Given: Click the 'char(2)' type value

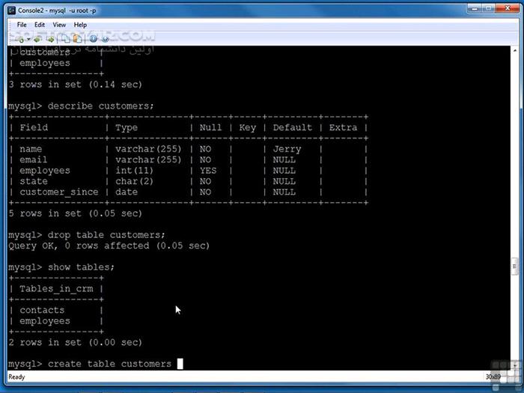Looking at the screenshot, I should pos(134,181).
